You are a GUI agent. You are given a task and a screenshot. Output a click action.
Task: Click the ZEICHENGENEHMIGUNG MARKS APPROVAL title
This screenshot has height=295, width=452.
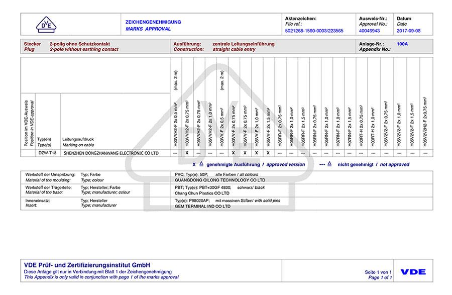153,25
